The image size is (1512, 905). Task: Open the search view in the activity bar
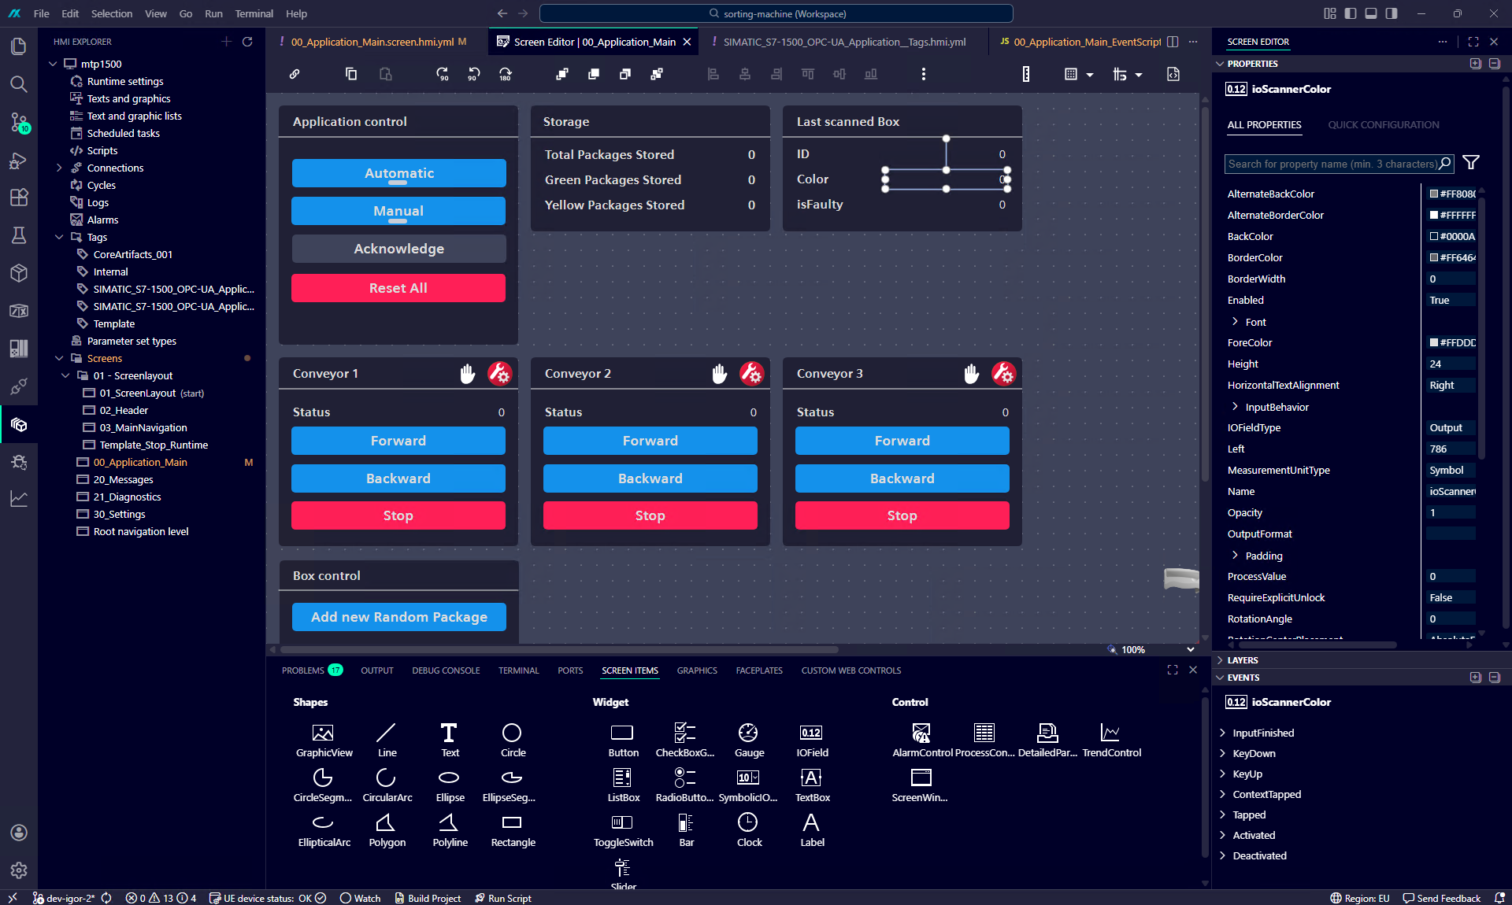tap(19, 84)
